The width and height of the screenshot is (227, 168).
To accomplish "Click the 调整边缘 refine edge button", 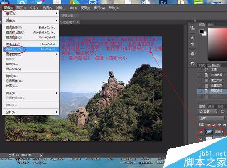I will pos(69,15).
